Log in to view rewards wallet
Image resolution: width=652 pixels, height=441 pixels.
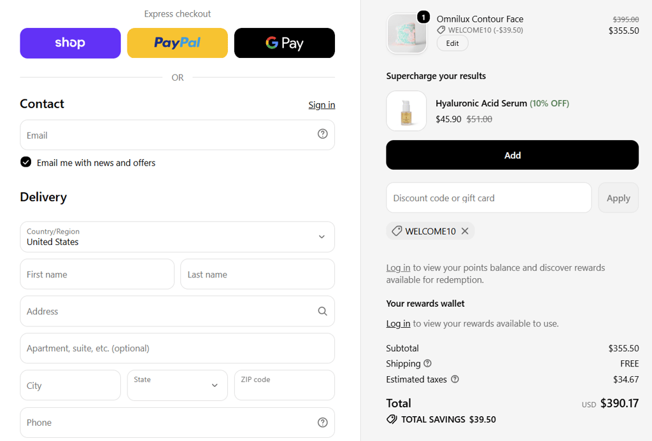tap(398, 323)
